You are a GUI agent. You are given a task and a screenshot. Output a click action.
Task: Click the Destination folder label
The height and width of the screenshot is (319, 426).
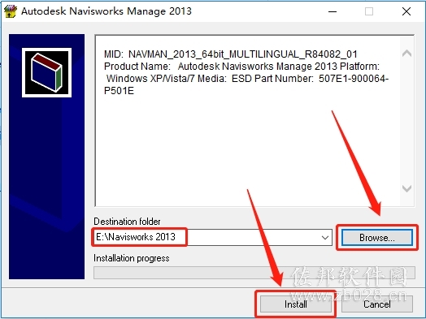click(127, 222)
